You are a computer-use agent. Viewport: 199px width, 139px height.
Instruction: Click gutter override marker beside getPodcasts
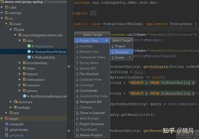[x=69, y=67]
